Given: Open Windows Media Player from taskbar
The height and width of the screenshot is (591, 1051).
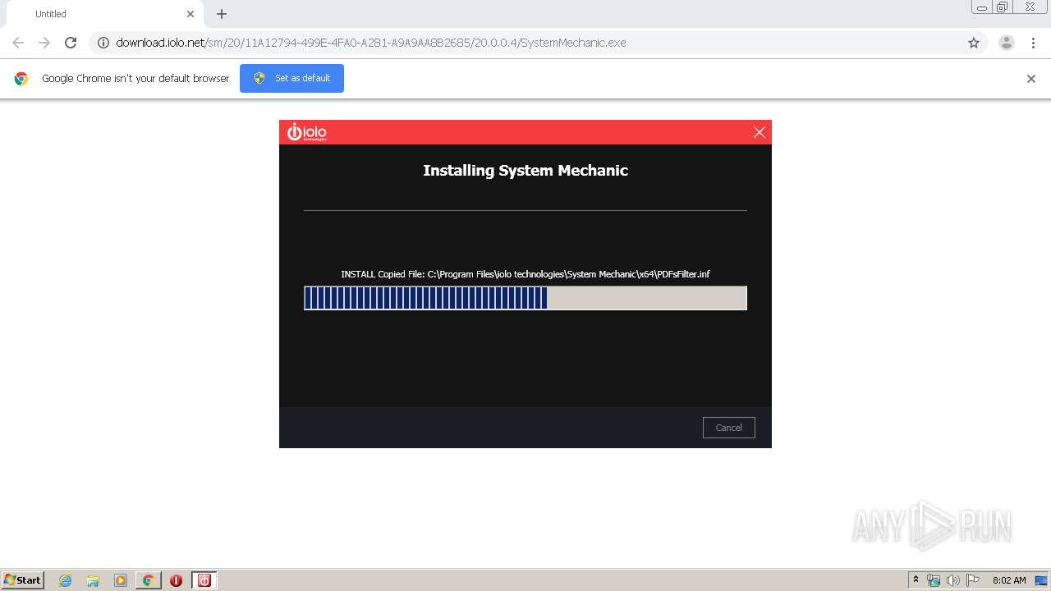Looking at the screenshot, I should pyautogui.click(x=121, y=580).
